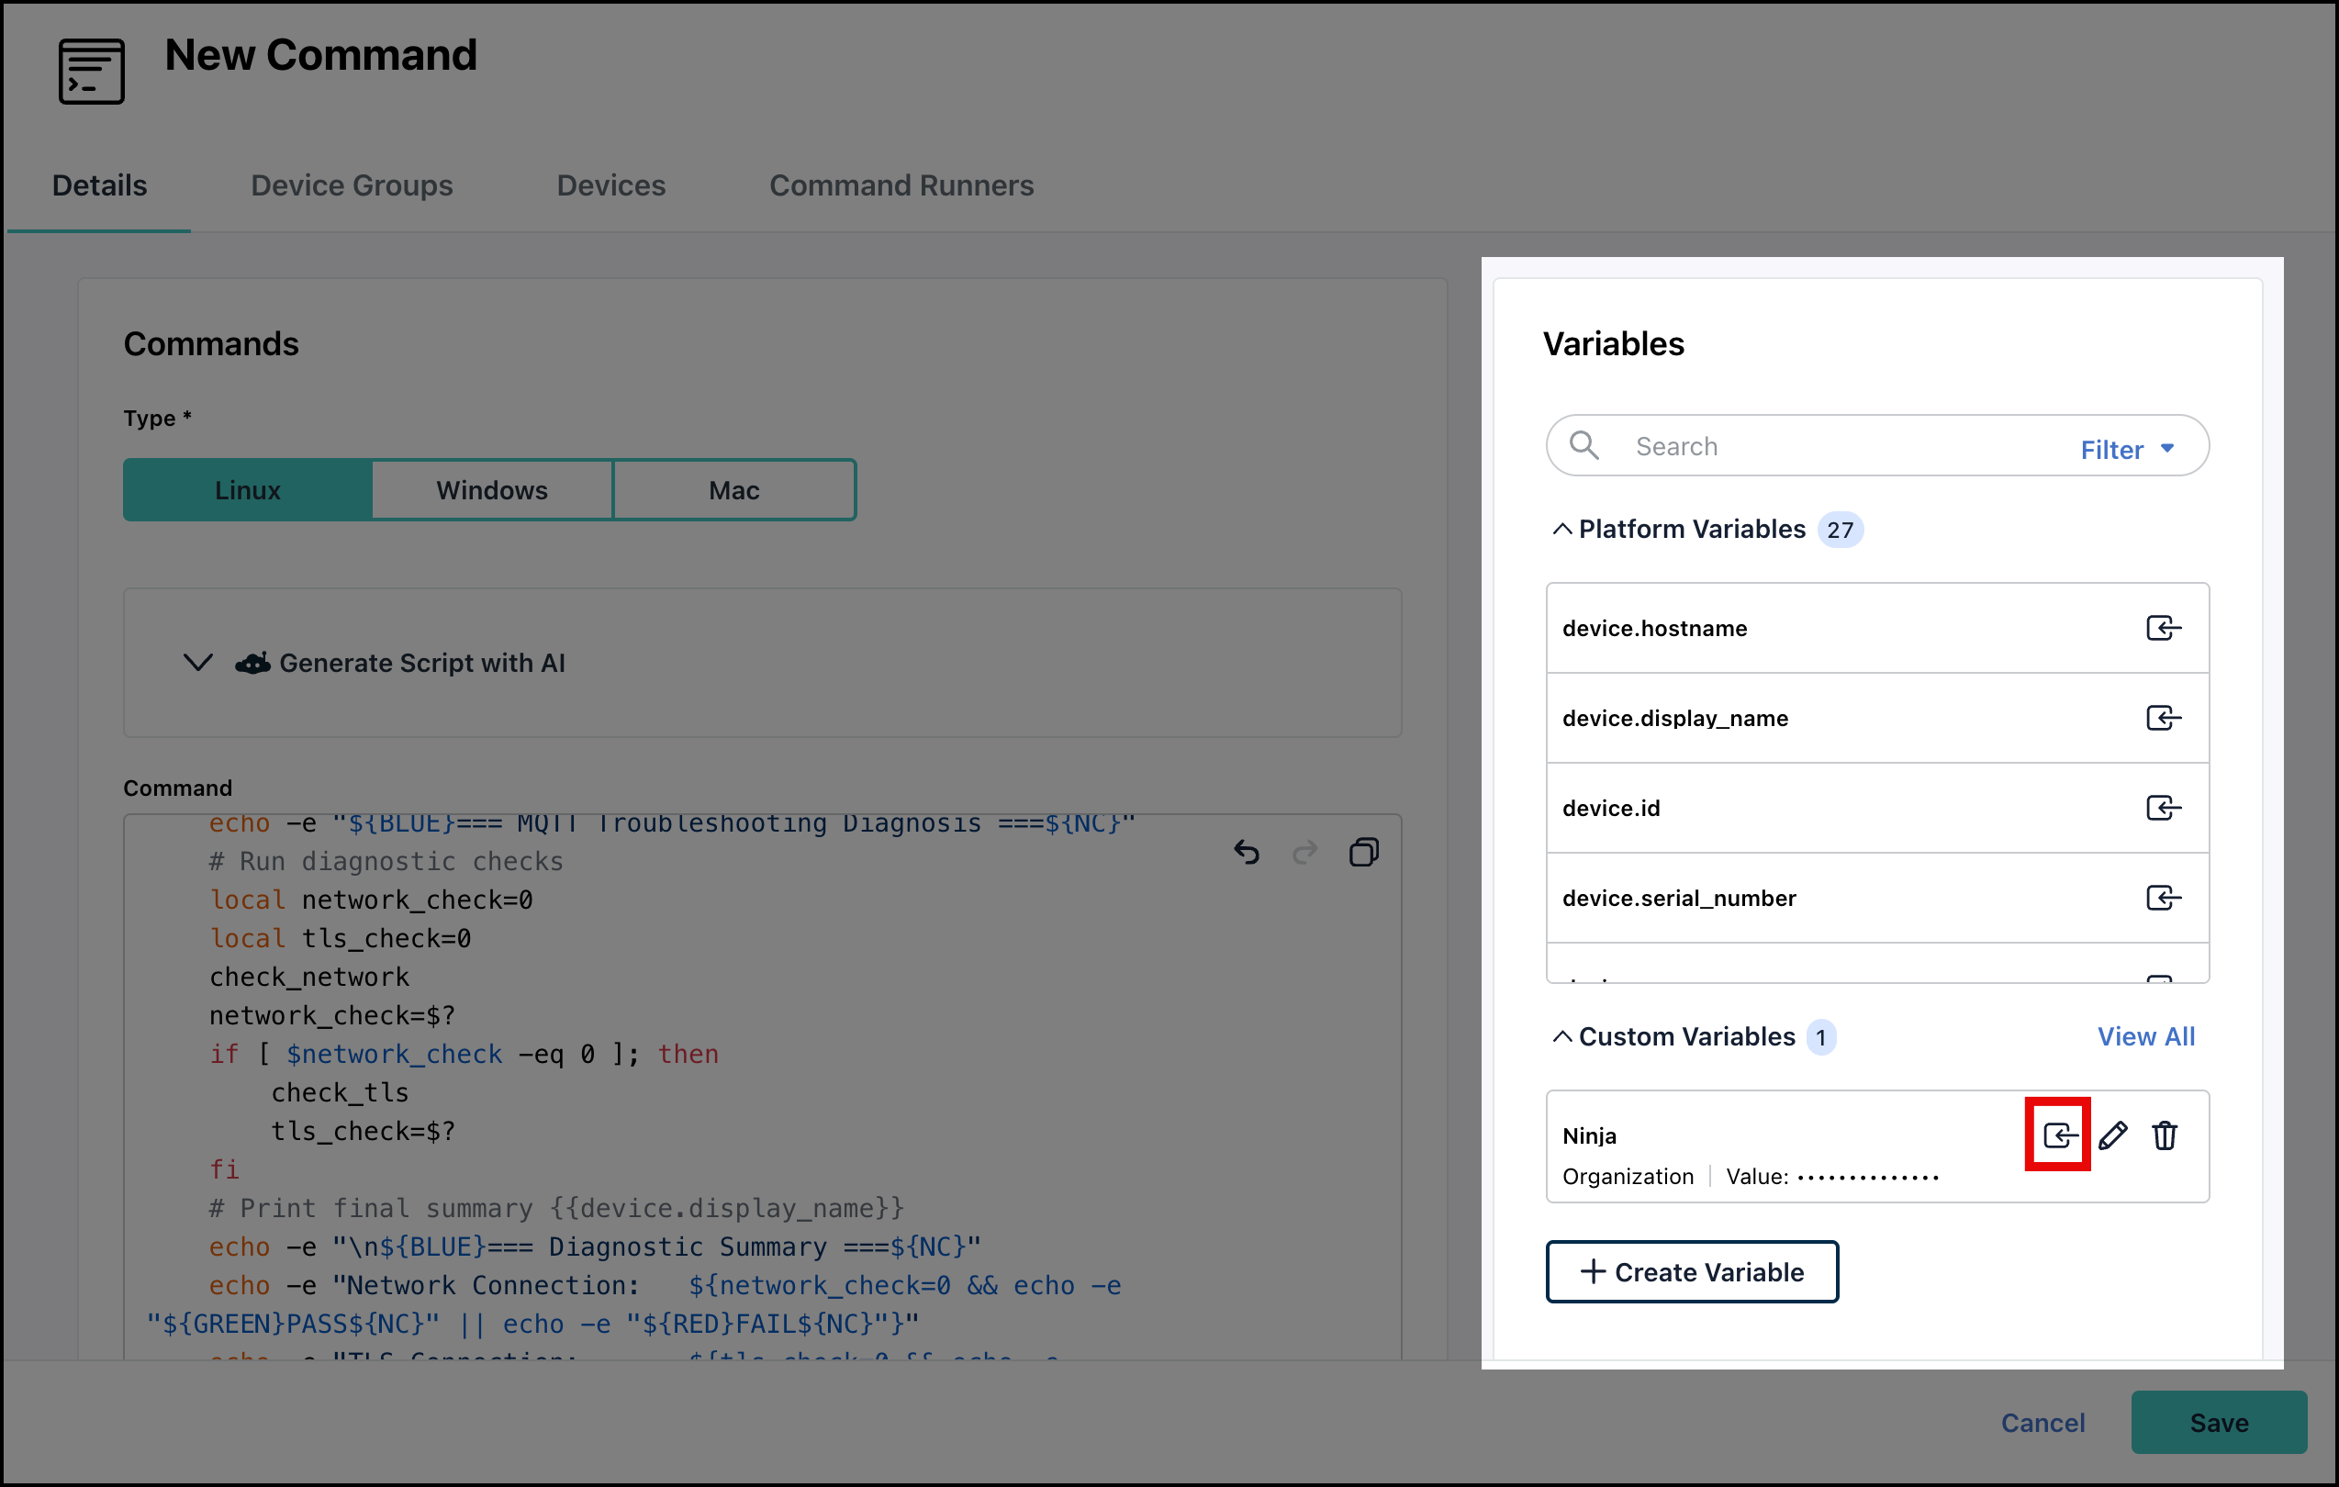Insert the device.serial_number variable

pyautogui.click(x=2161, y=898)
